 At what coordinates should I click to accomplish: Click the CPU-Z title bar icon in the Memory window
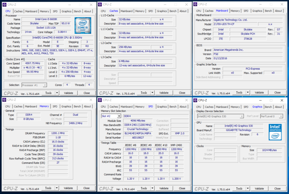pos(4,100)
